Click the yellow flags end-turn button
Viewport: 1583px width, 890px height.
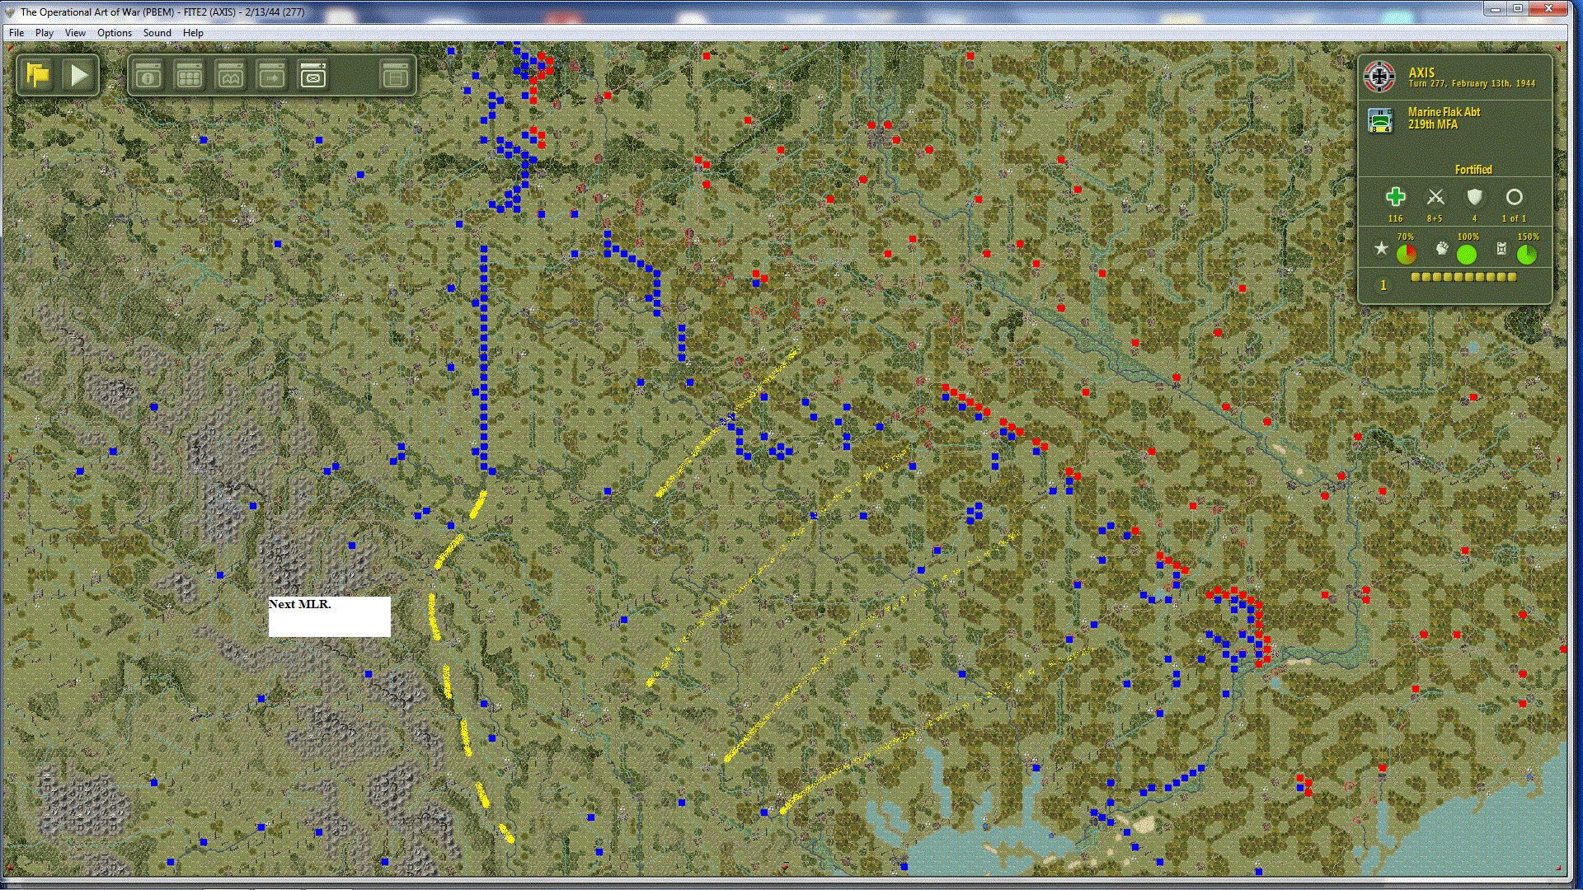[x=38, y=75]
